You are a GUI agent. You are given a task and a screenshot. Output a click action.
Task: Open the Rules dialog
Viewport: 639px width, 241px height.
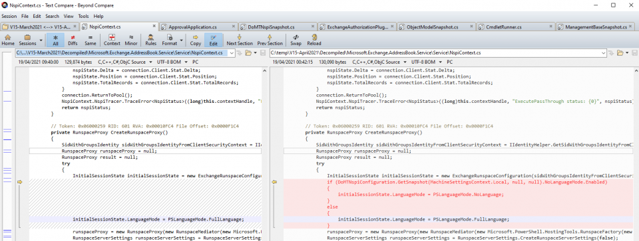click(151, 40)
